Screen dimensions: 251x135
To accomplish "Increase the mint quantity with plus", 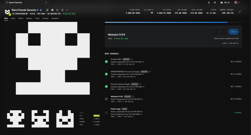I will [x=224, y=32].
